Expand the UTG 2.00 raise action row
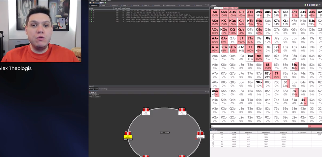The image size is (322, 157). (90, 10)
